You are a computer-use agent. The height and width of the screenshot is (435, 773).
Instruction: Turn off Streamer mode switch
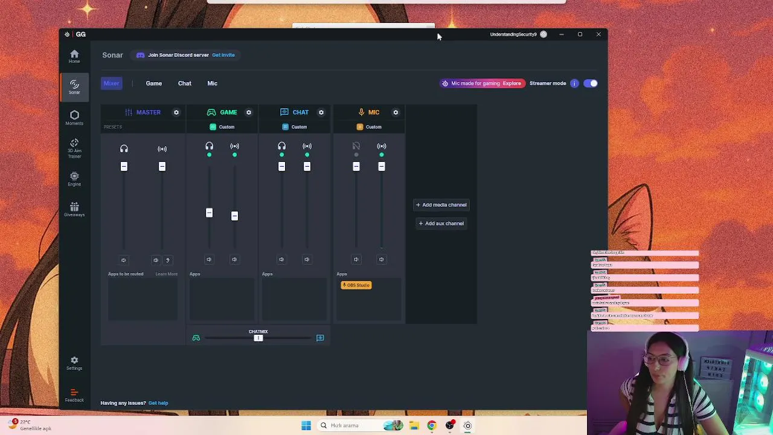[591, 83]
